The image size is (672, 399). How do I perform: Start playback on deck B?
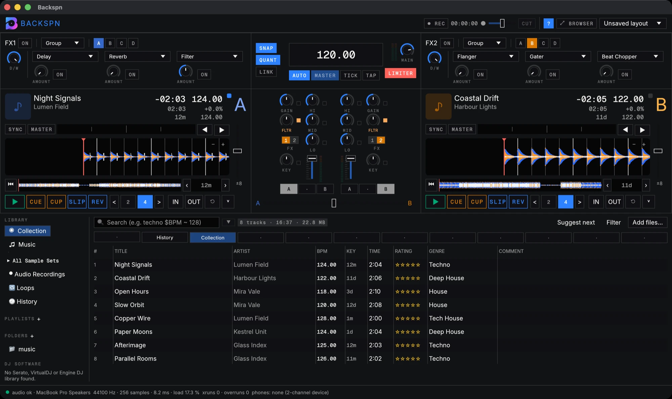(435, 202)
